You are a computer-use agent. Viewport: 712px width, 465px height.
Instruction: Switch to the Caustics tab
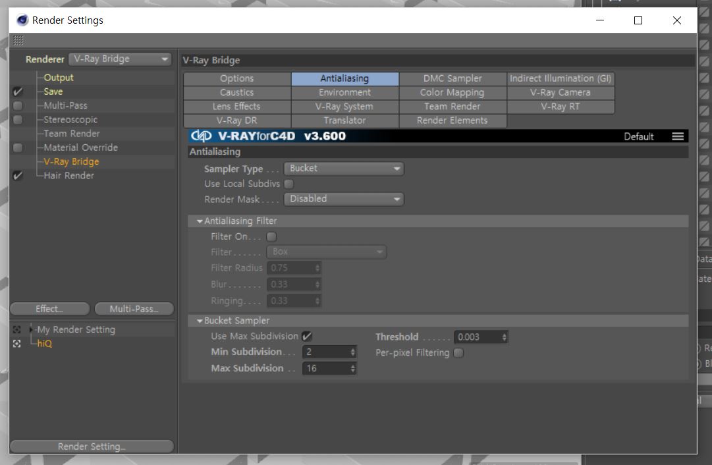[x=237, y=93]
